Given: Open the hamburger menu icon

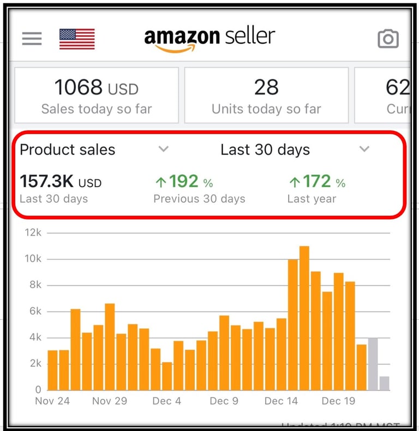Looking at the screenshot, I should (x=32, y=39).
